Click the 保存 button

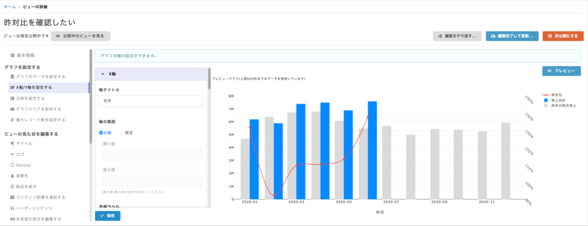pyautogui.click(x=107, y=216)
